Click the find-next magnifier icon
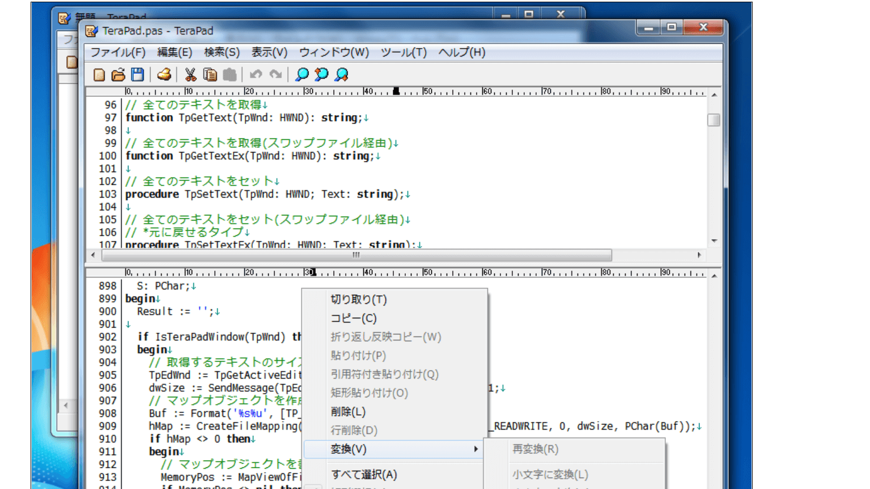870x489 pixels. click(x=341, y=75)
